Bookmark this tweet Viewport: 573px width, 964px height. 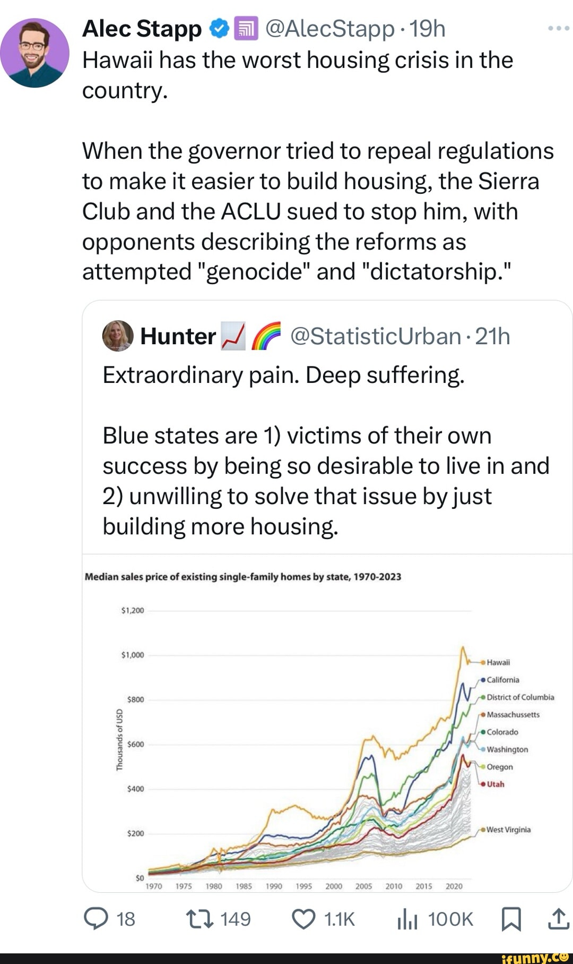(x=511, y=919)
